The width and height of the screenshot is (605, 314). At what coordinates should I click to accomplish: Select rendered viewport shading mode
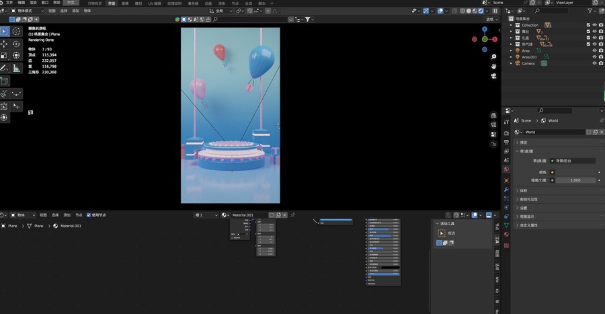pyautogui.click(x=481, y=11)
